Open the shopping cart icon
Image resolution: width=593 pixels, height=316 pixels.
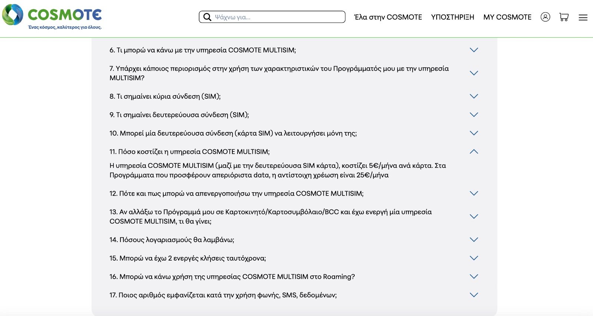tap(564, 17)
